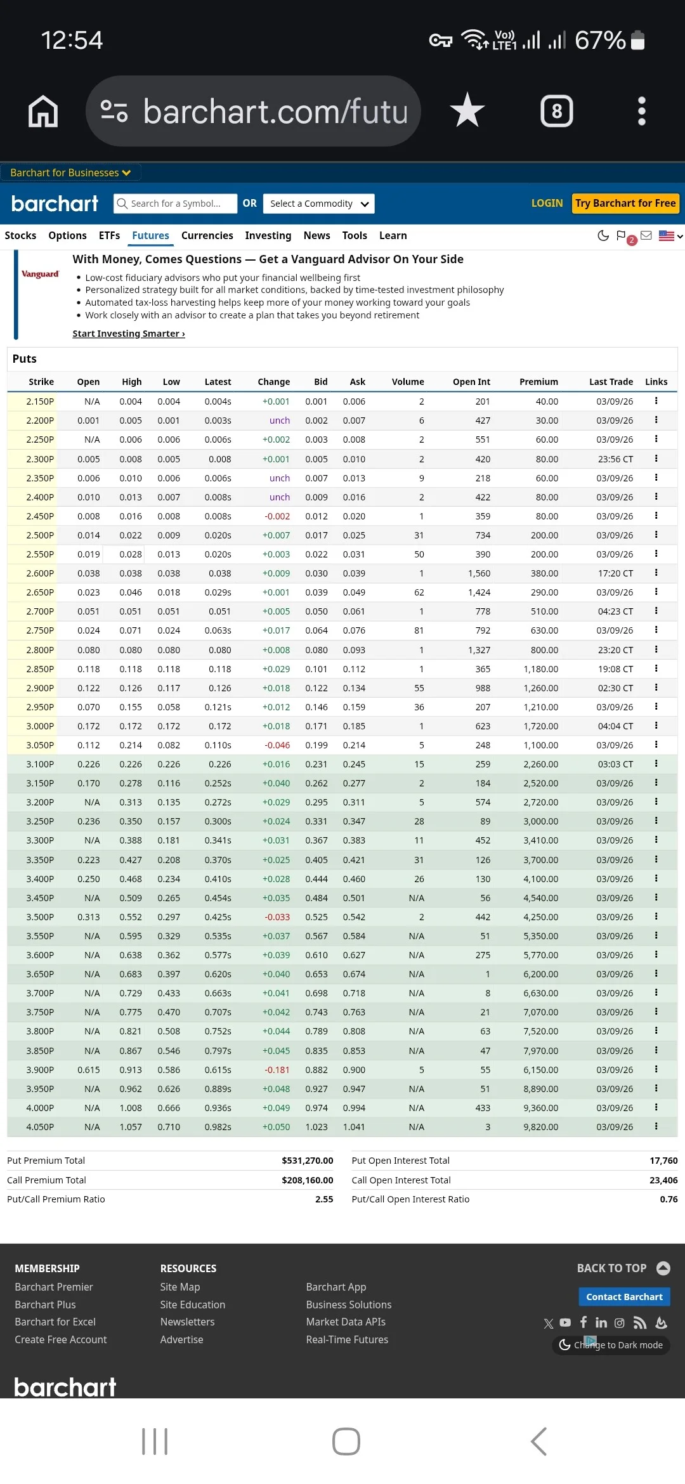Screen dimensions: 685x1484
Task: Bookmark page with the star icon
Action: pos(467,110)
